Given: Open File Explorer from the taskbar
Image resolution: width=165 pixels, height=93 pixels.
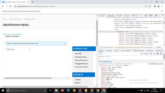Looking at the screenshot, I should click(x=56, y=90).
